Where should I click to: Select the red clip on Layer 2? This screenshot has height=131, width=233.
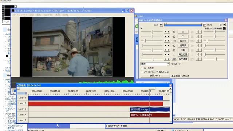coord(95,104)
